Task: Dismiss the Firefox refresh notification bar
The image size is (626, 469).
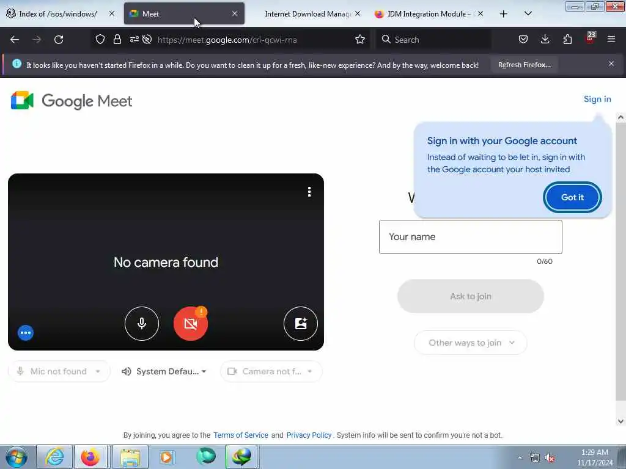Action: [611, 64]
